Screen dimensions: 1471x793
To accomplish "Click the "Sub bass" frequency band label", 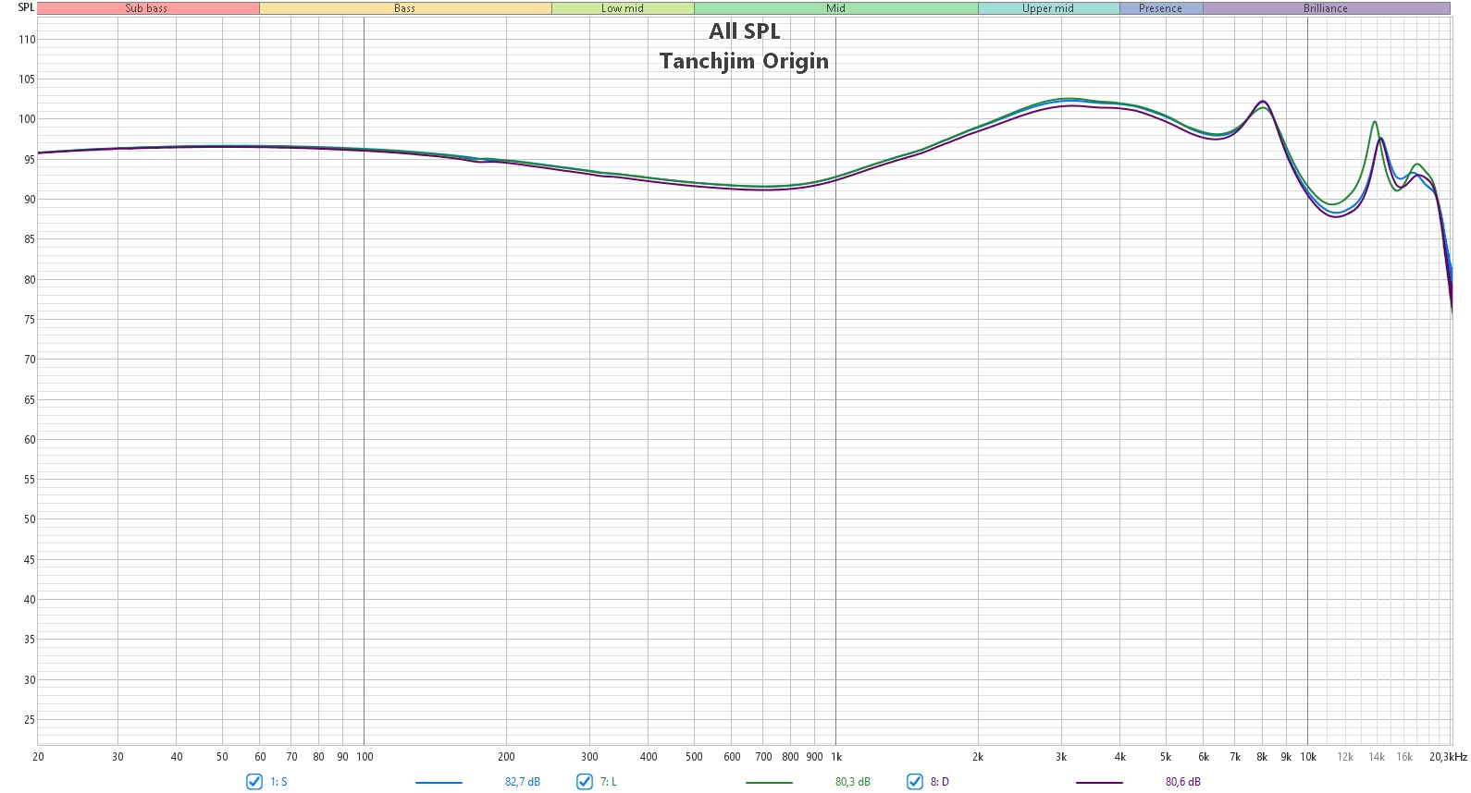I will coord(147,8).
